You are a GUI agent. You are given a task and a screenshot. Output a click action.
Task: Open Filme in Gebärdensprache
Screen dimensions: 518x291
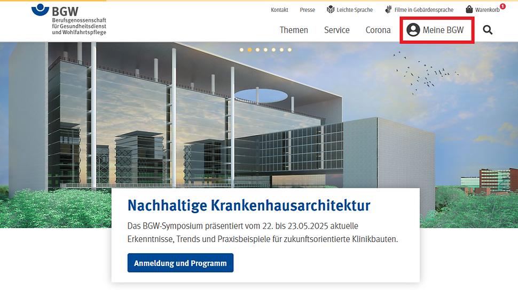pyautogui.click(x=419, y=10)
